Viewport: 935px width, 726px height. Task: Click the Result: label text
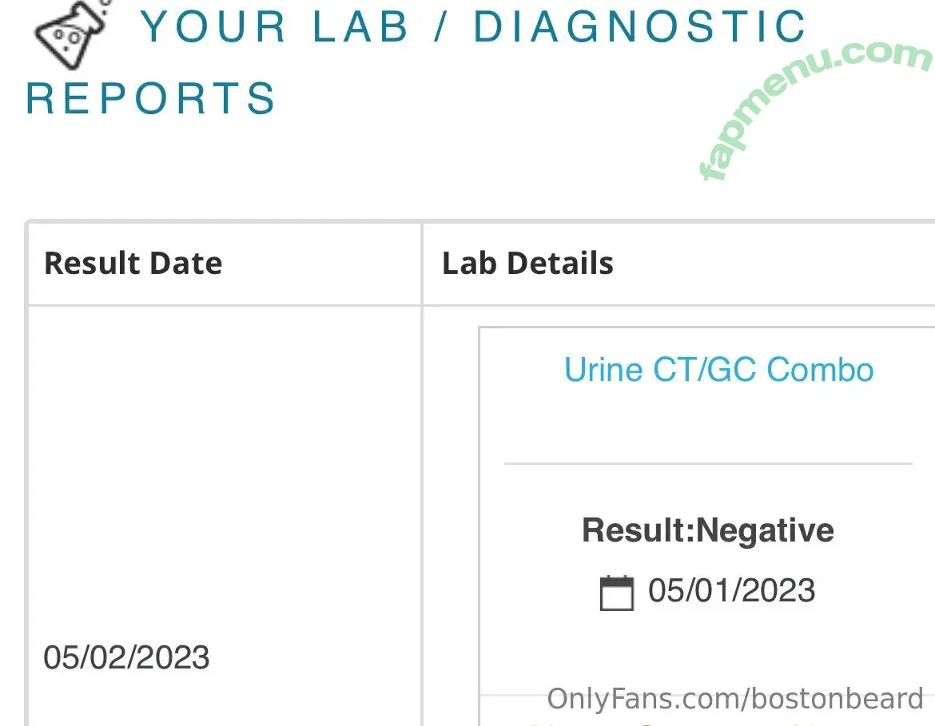click(639, 530)
